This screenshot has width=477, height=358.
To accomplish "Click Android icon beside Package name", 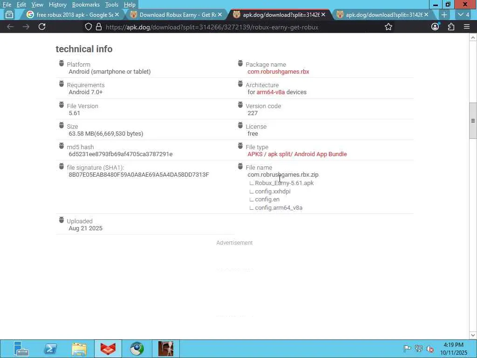I will (240, 63).
